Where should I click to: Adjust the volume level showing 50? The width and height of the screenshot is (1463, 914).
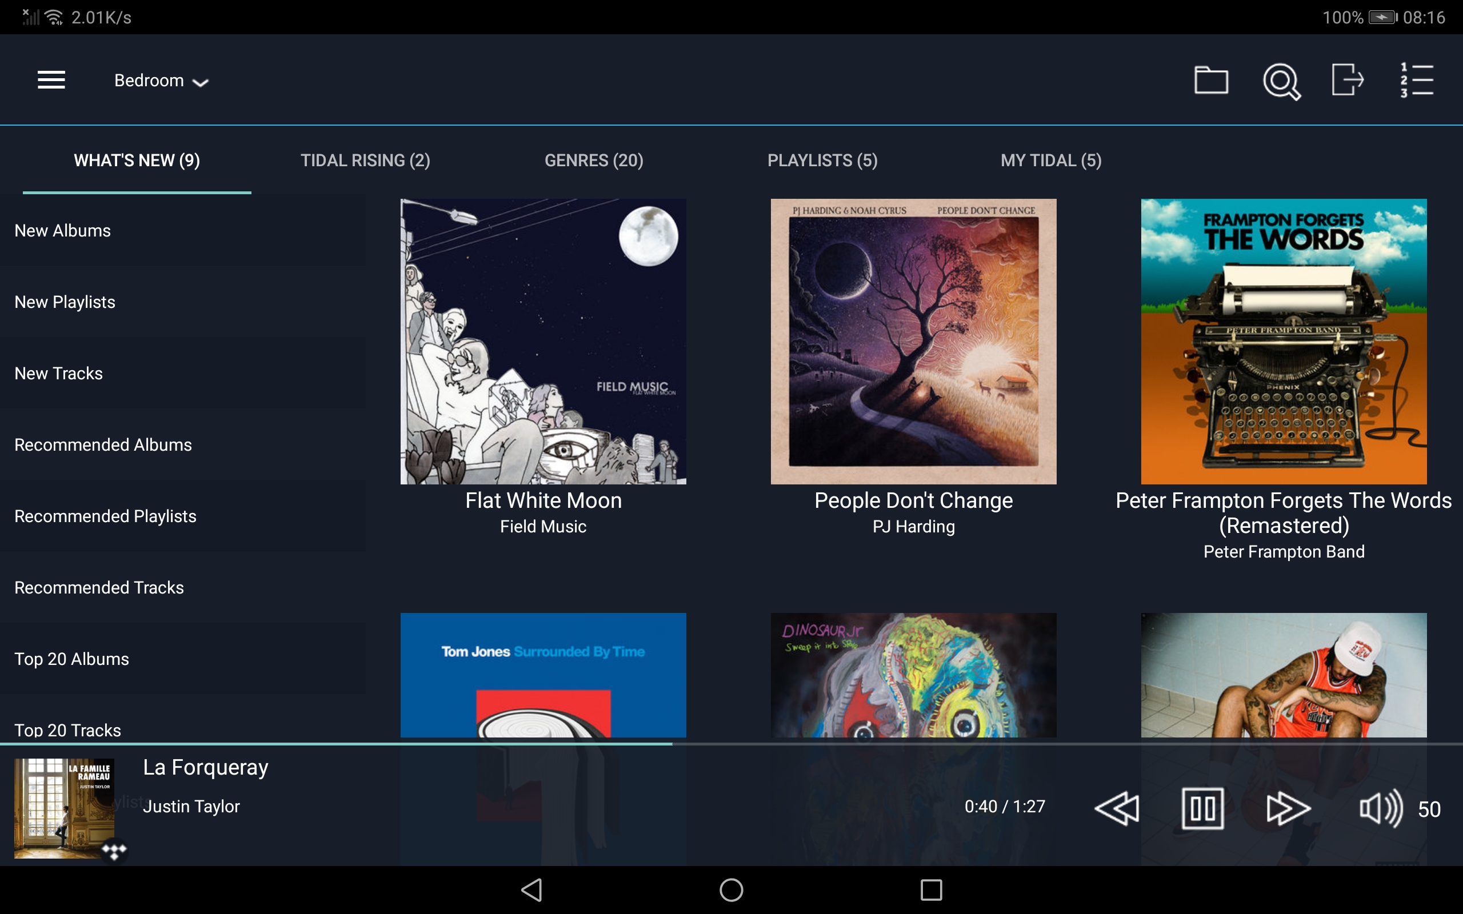coord(1430,808)
